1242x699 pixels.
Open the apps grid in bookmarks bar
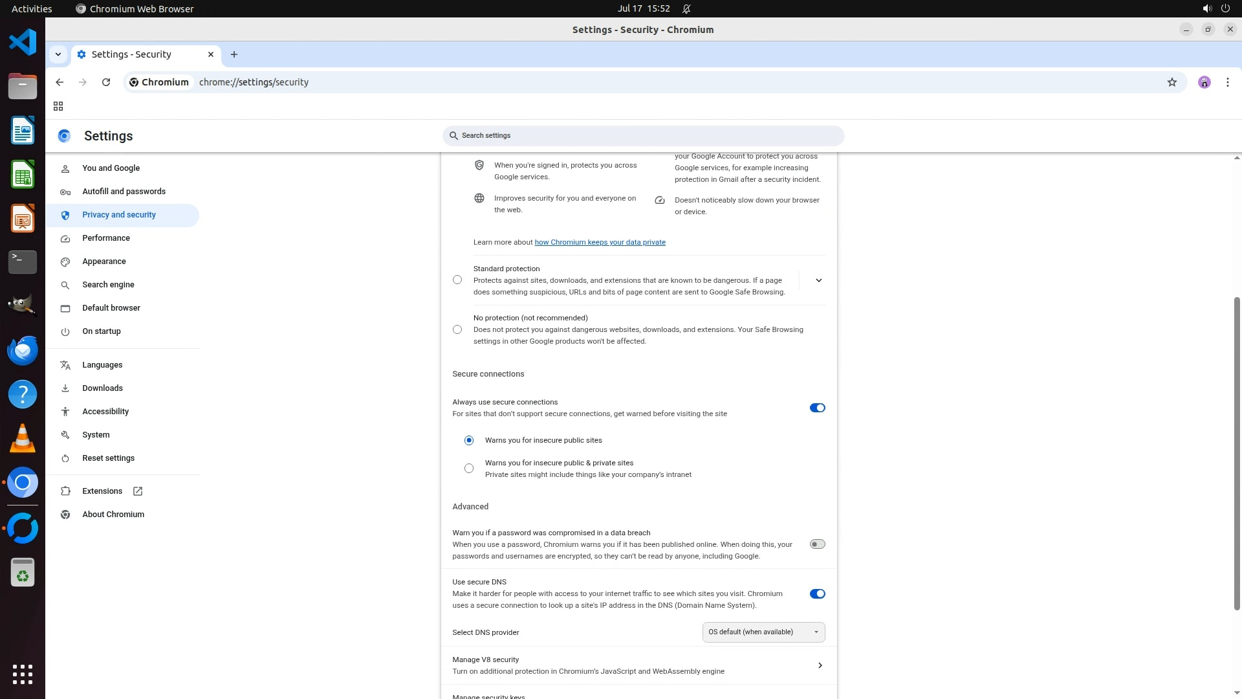[58, 106]
